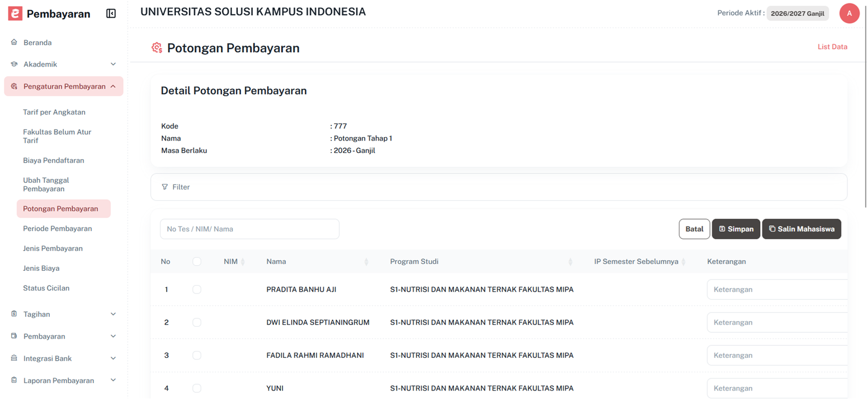Select Potongan Pembayaran in sidebar
The width and height of the screenshot is (867, 408).
coord(64,209)
